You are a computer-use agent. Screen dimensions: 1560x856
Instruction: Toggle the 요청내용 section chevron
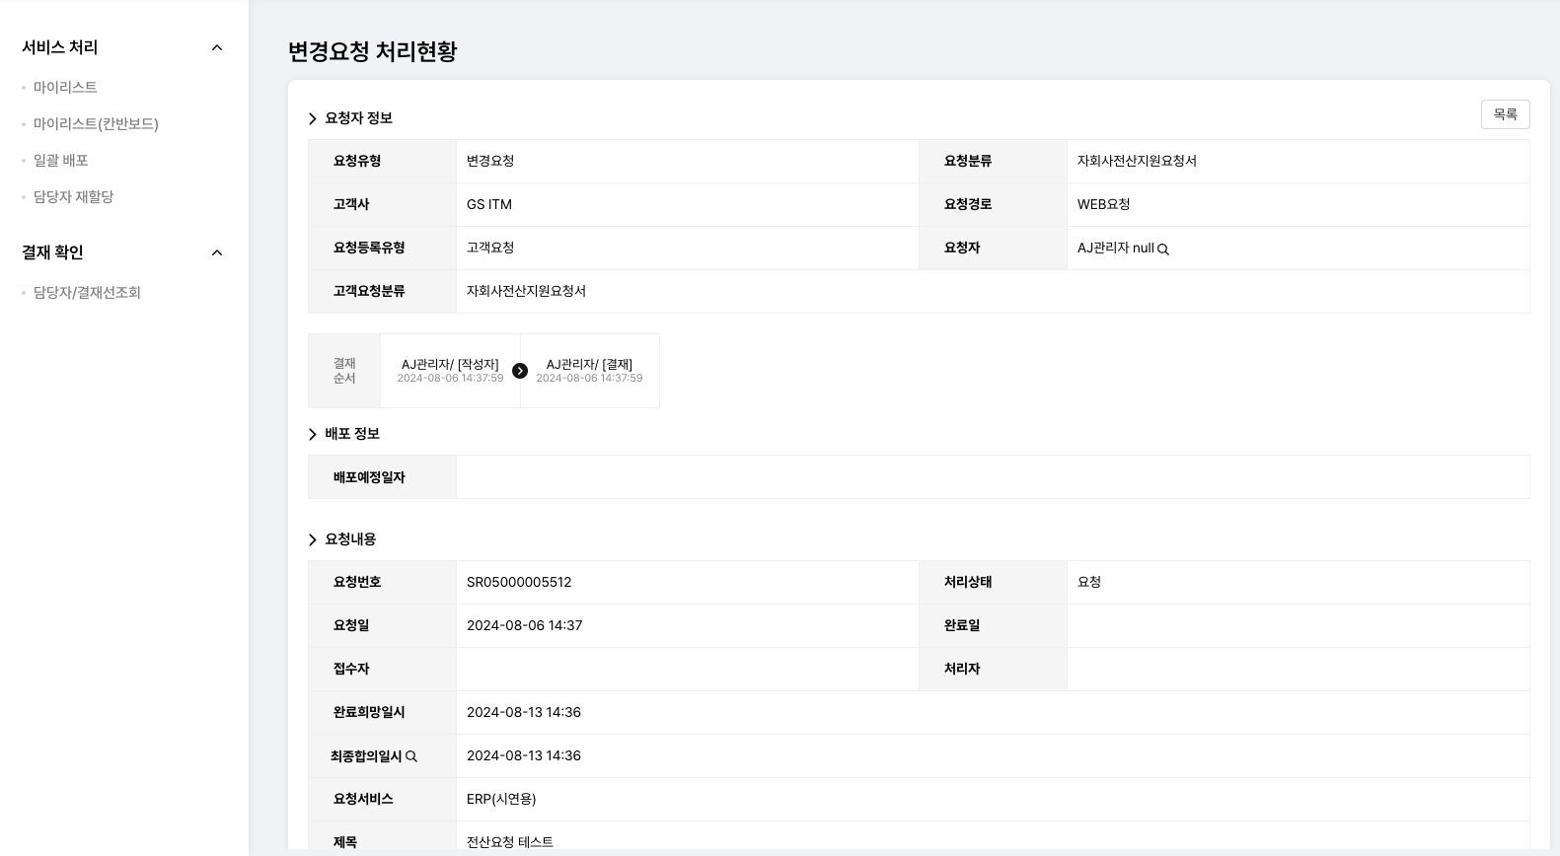pyautogui.click(x=313, y=540)
